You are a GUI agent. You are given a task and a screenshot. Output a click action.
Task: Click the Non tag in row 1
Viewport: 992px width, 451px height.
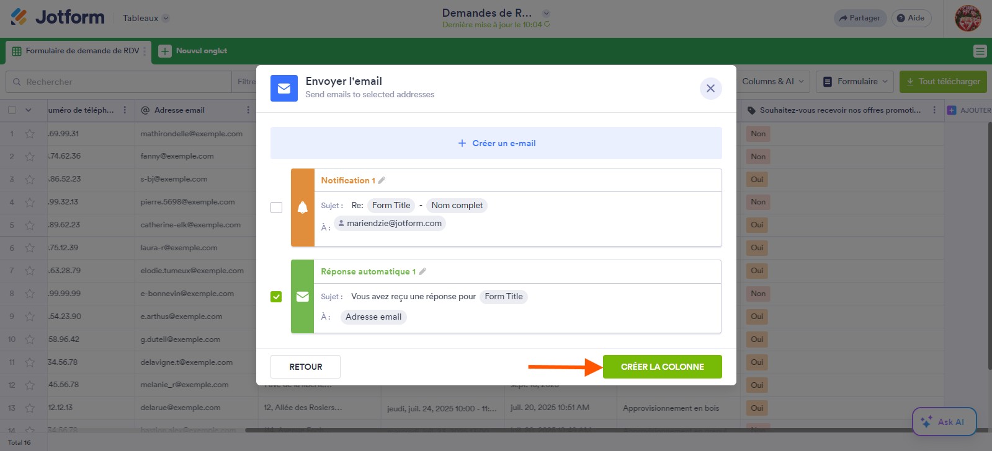click(757, 134)
